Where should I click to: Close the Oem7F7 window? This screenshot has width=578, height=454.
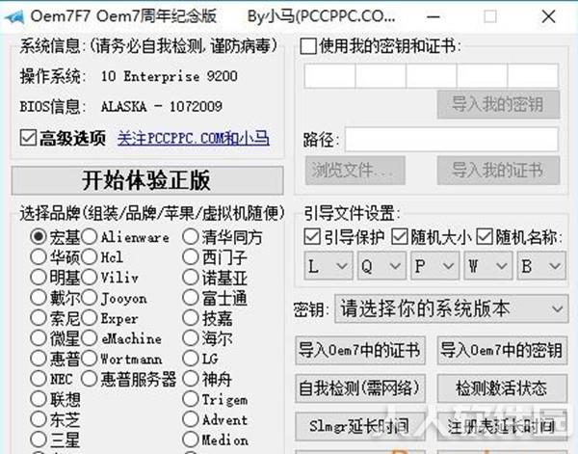tap(548, 16)
